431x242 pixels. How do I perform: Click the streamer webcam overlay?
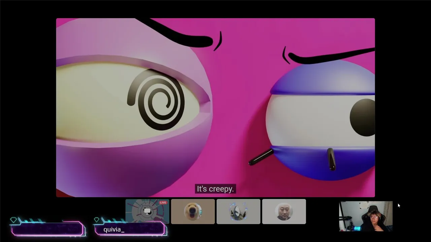(366, 216)
